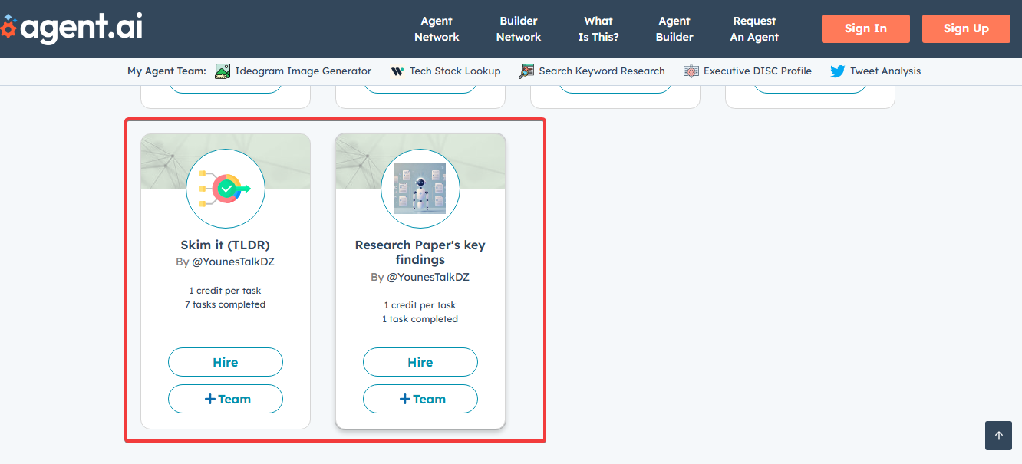This screenshot has height=464, width=1022.
Task: Click the Ideogram Image Generator icon
Action: pyautogui.click(x=223, y=71)
